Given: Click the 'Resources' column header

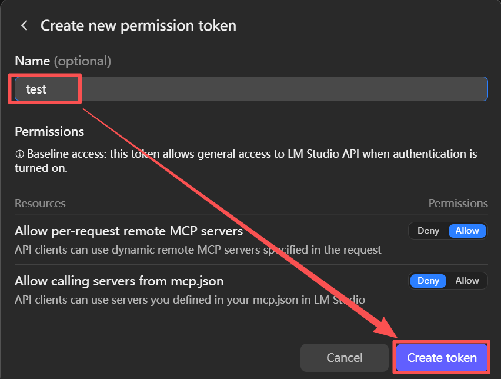Looking at the screenshot, I should (x=40, y=203).
